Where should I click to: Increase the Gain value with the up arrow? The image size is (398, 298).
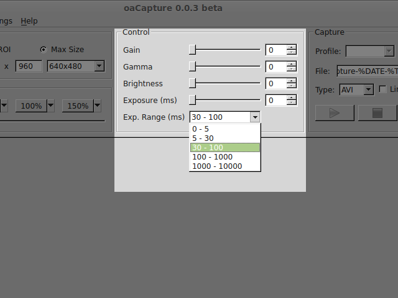(x=292, y=47)
